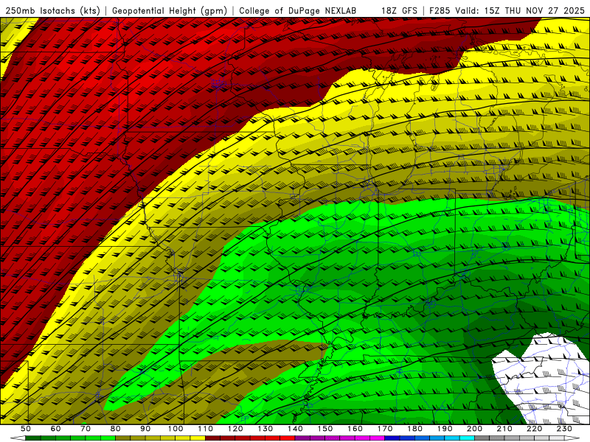Screen dimensions: 590x442
Task: Click the '110' value on the color scale
Action: click(x=206, y=429)
